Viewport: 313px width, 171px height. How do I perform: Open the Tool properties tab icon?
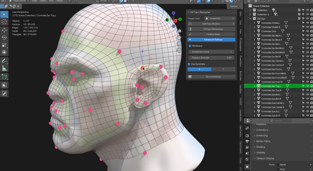click(247, 128)
